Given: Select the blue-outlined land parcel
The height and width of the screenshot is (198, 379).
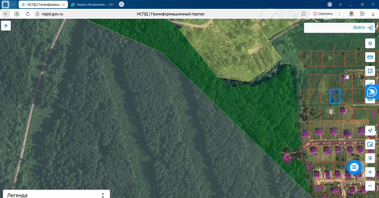Looking at the screenshot, I should [x=335, y=97].
